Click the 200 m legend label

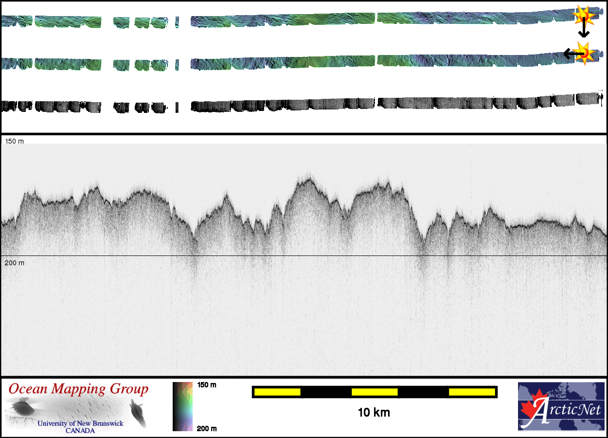(207, 428)
